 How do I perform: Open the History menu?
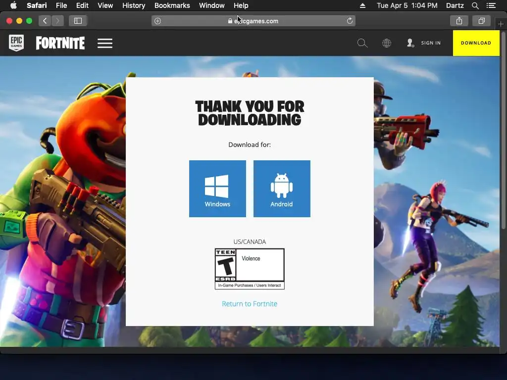[x=134, y=5]
